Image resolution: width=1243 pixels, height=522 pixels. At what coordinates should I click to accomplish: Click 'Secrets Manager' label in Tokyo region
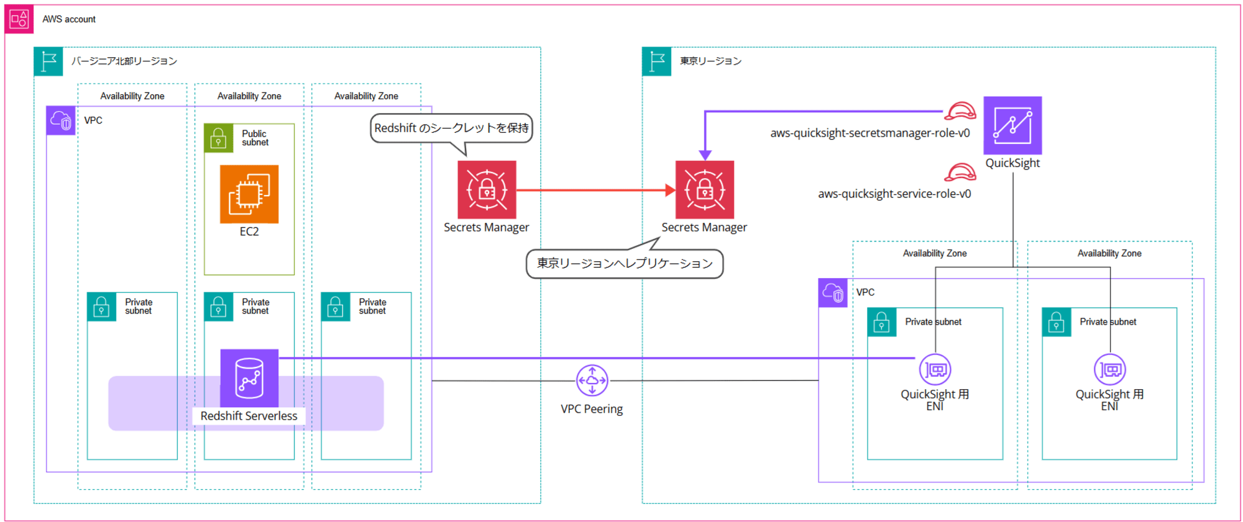pos(705,227)
